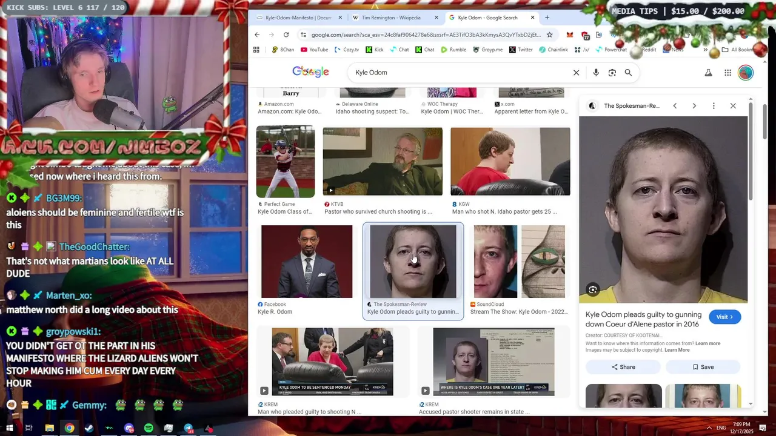Image resolution: width=776 pixels, height=436 pixels.
Task: Switch to Steam in the taskbar
Action: click(x=89, y=428)
